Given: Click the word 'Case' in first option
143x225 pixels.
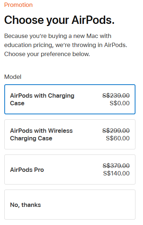Looking at the screenshot, I should coord(17,103).
